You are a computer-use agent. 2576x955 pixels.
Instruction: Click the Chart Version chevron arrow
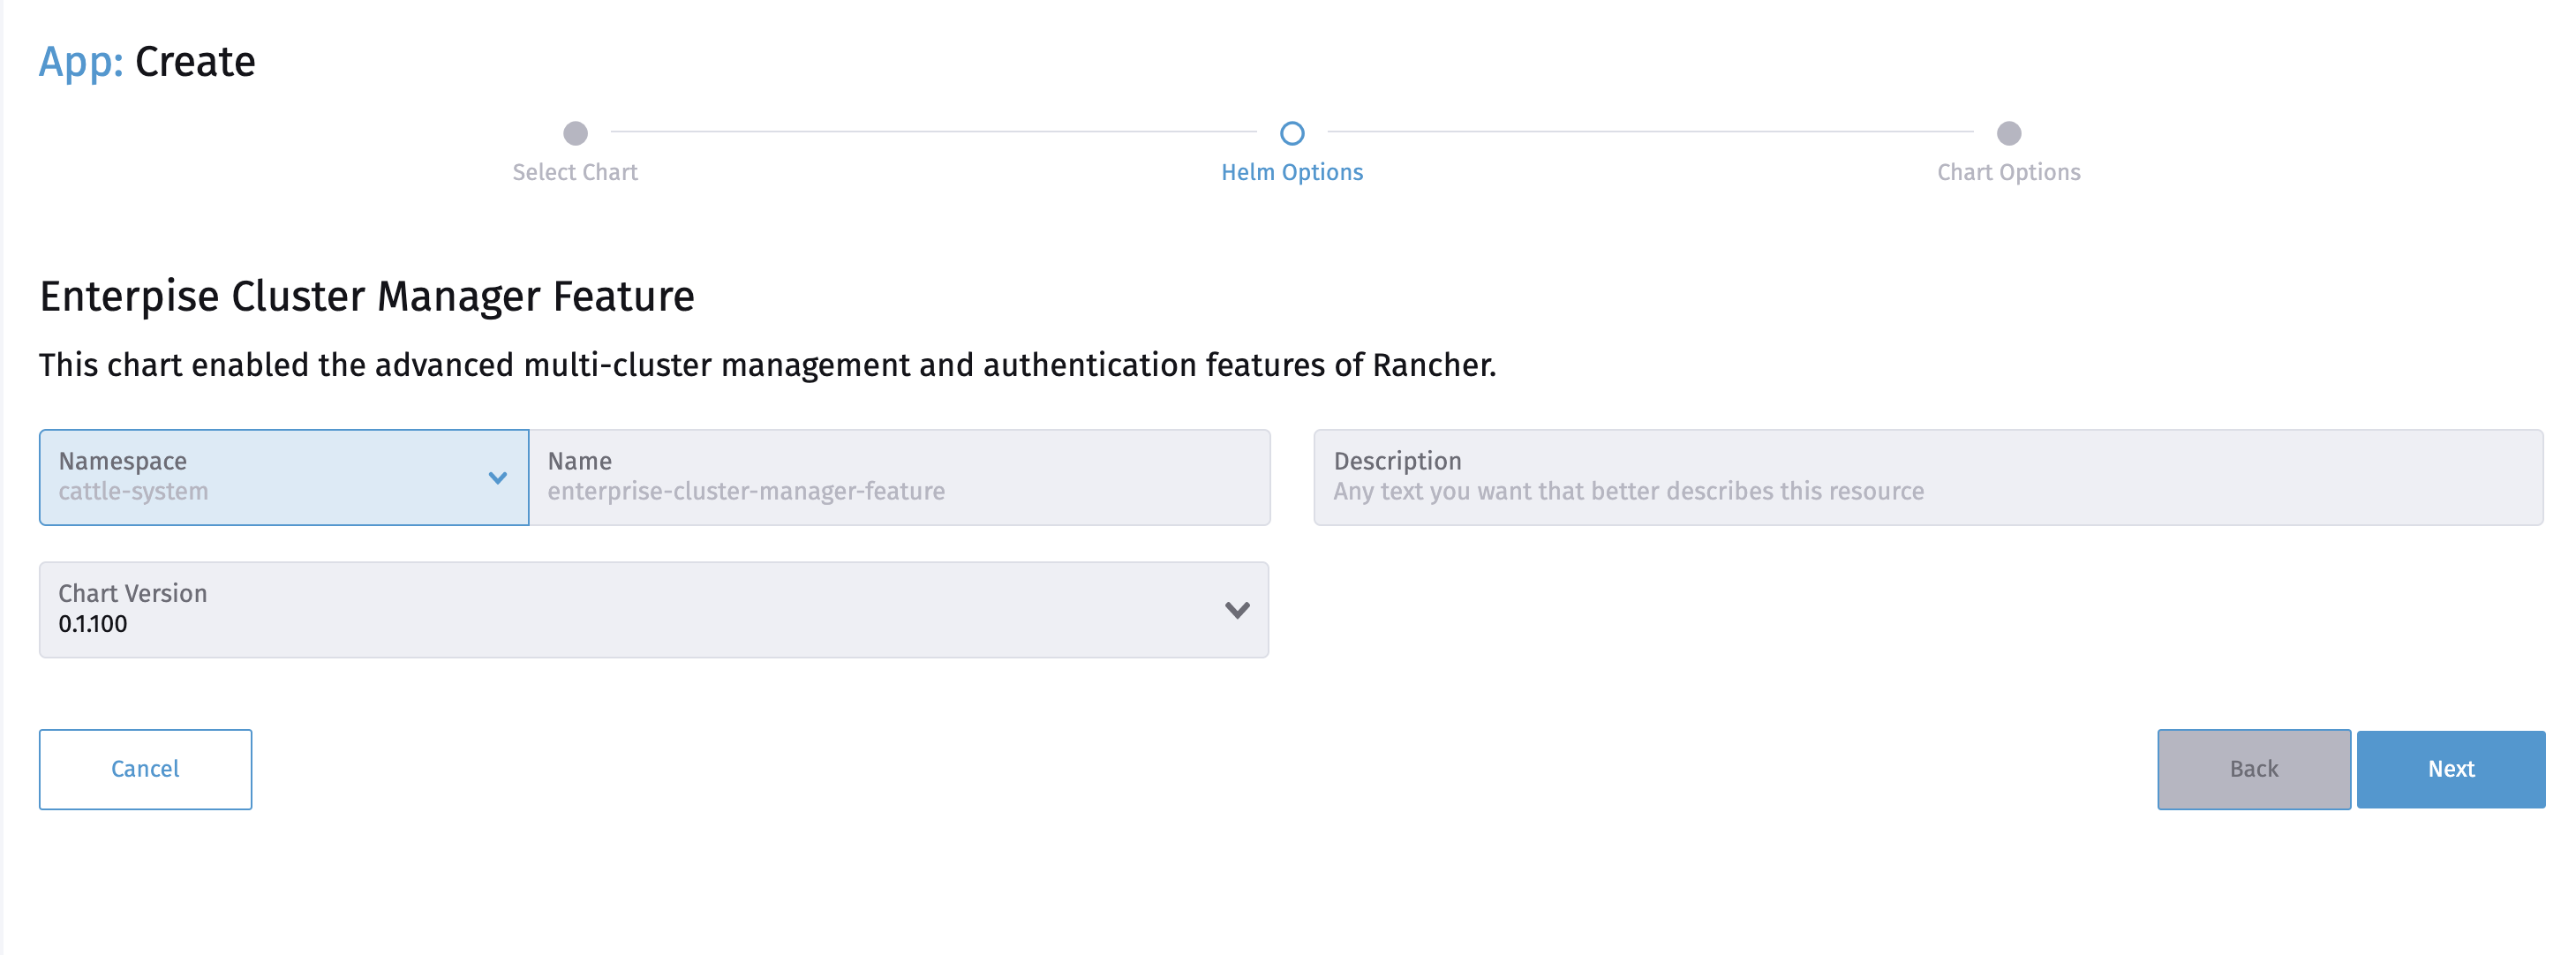point(1237,610)
